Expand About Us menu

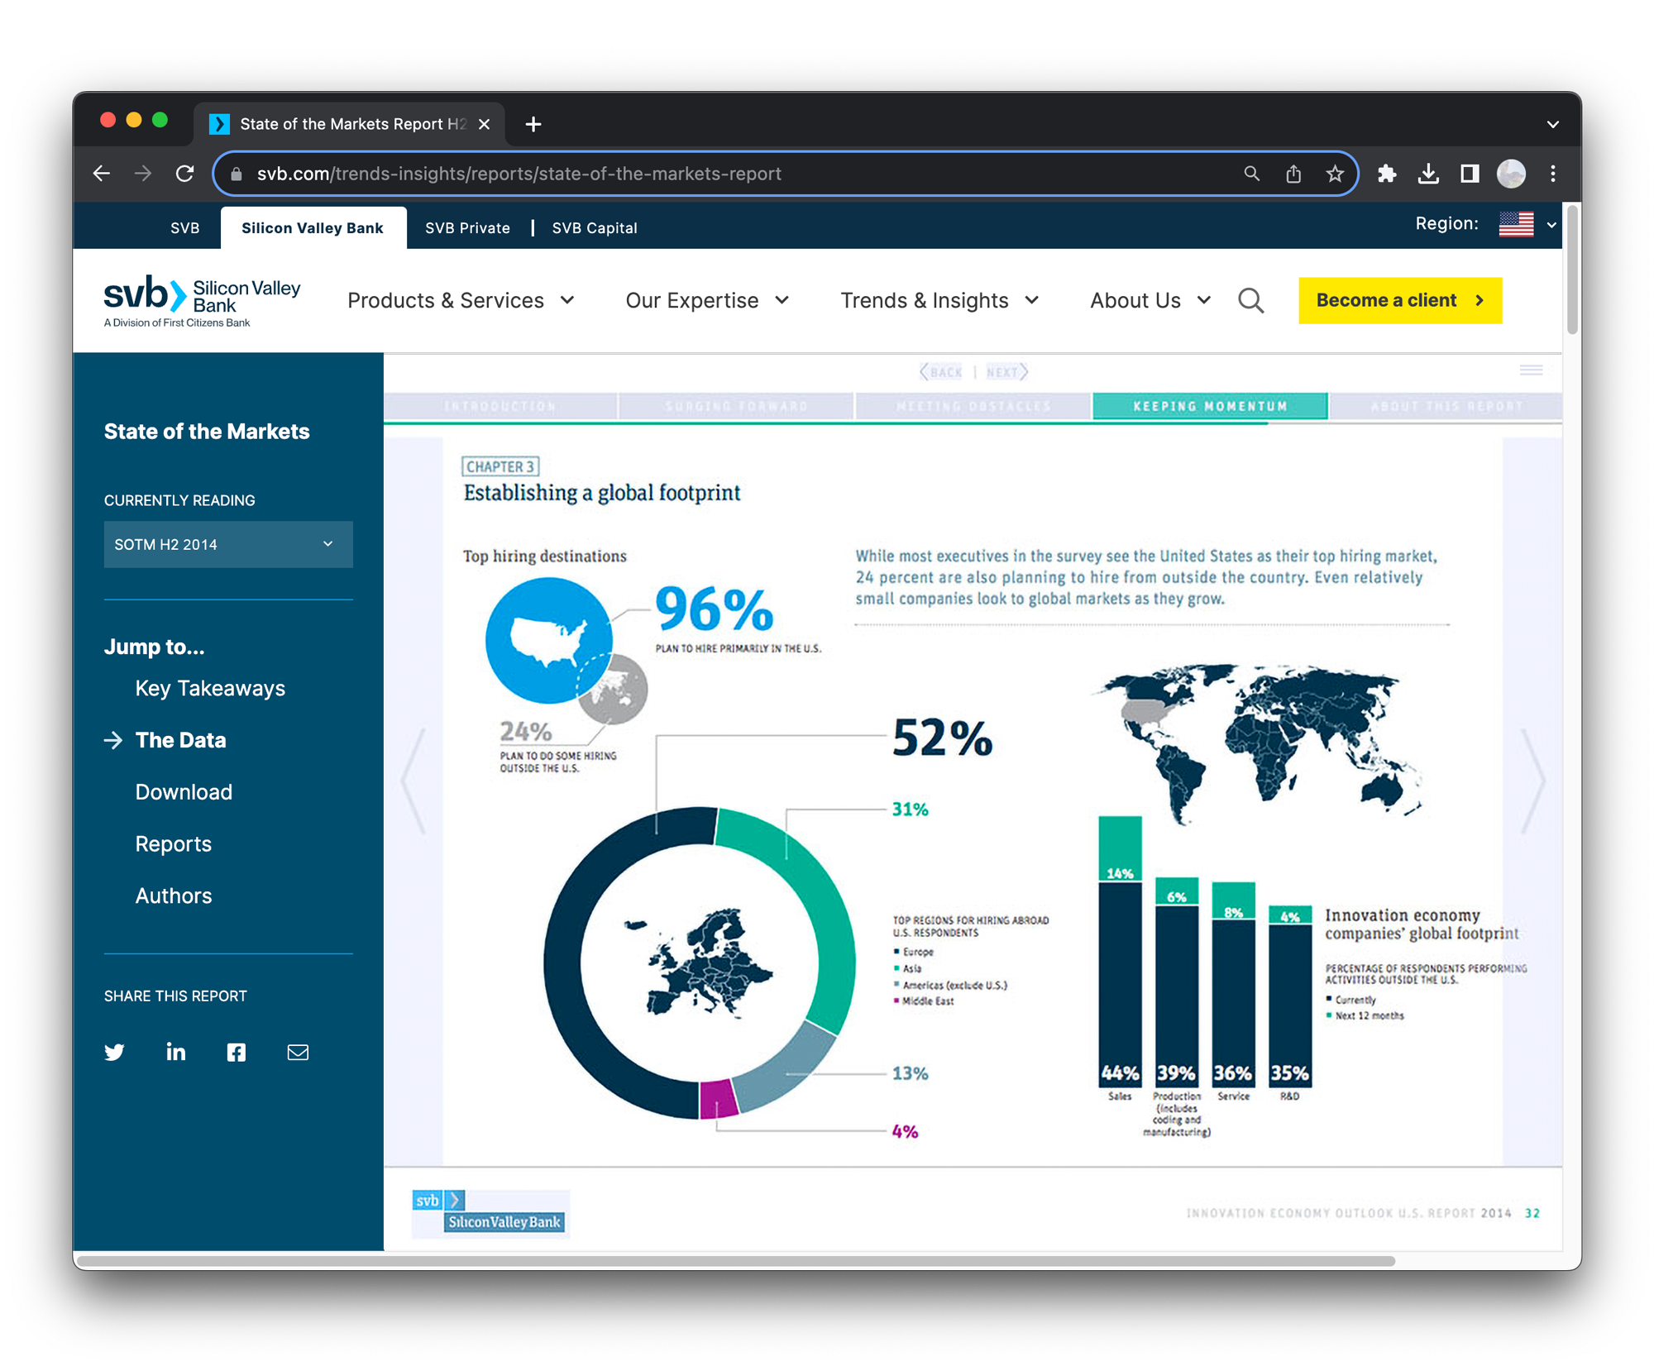(1150, 300)
